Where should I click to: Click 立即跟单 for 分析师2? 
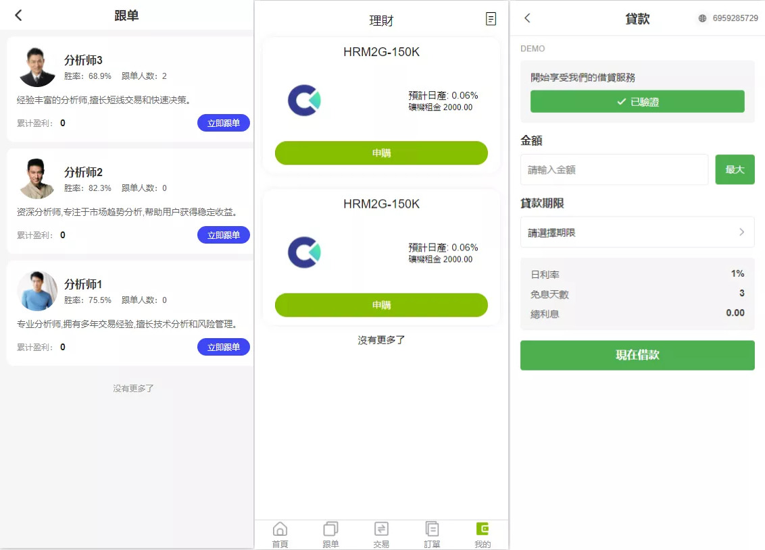pyautogui.click(x=223, y=235)
